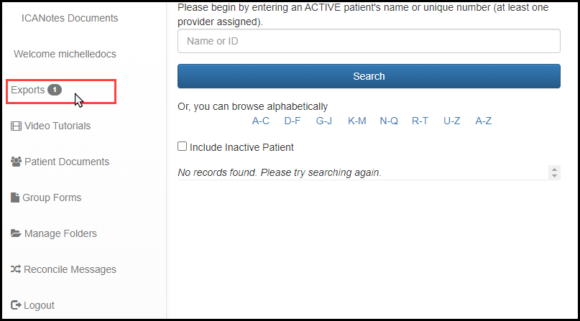Image resolution: width=580 pixels, height=321 pixels.
Task: Open the Exports menu item
Action: coord(28,90)
